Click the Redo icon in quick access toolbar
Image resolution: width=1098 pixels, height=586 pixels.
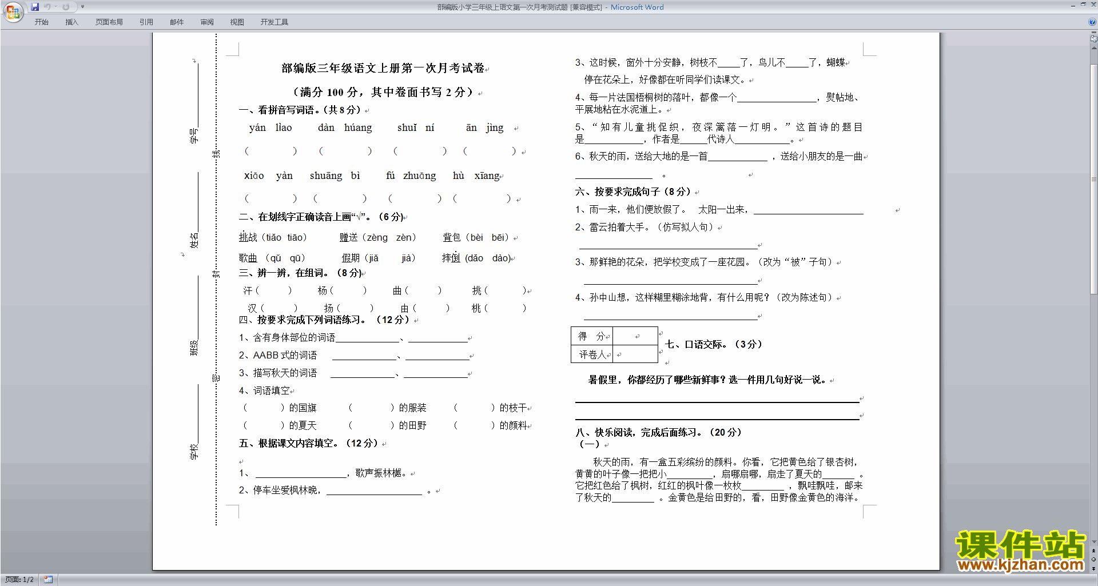(x=66, y=7)
